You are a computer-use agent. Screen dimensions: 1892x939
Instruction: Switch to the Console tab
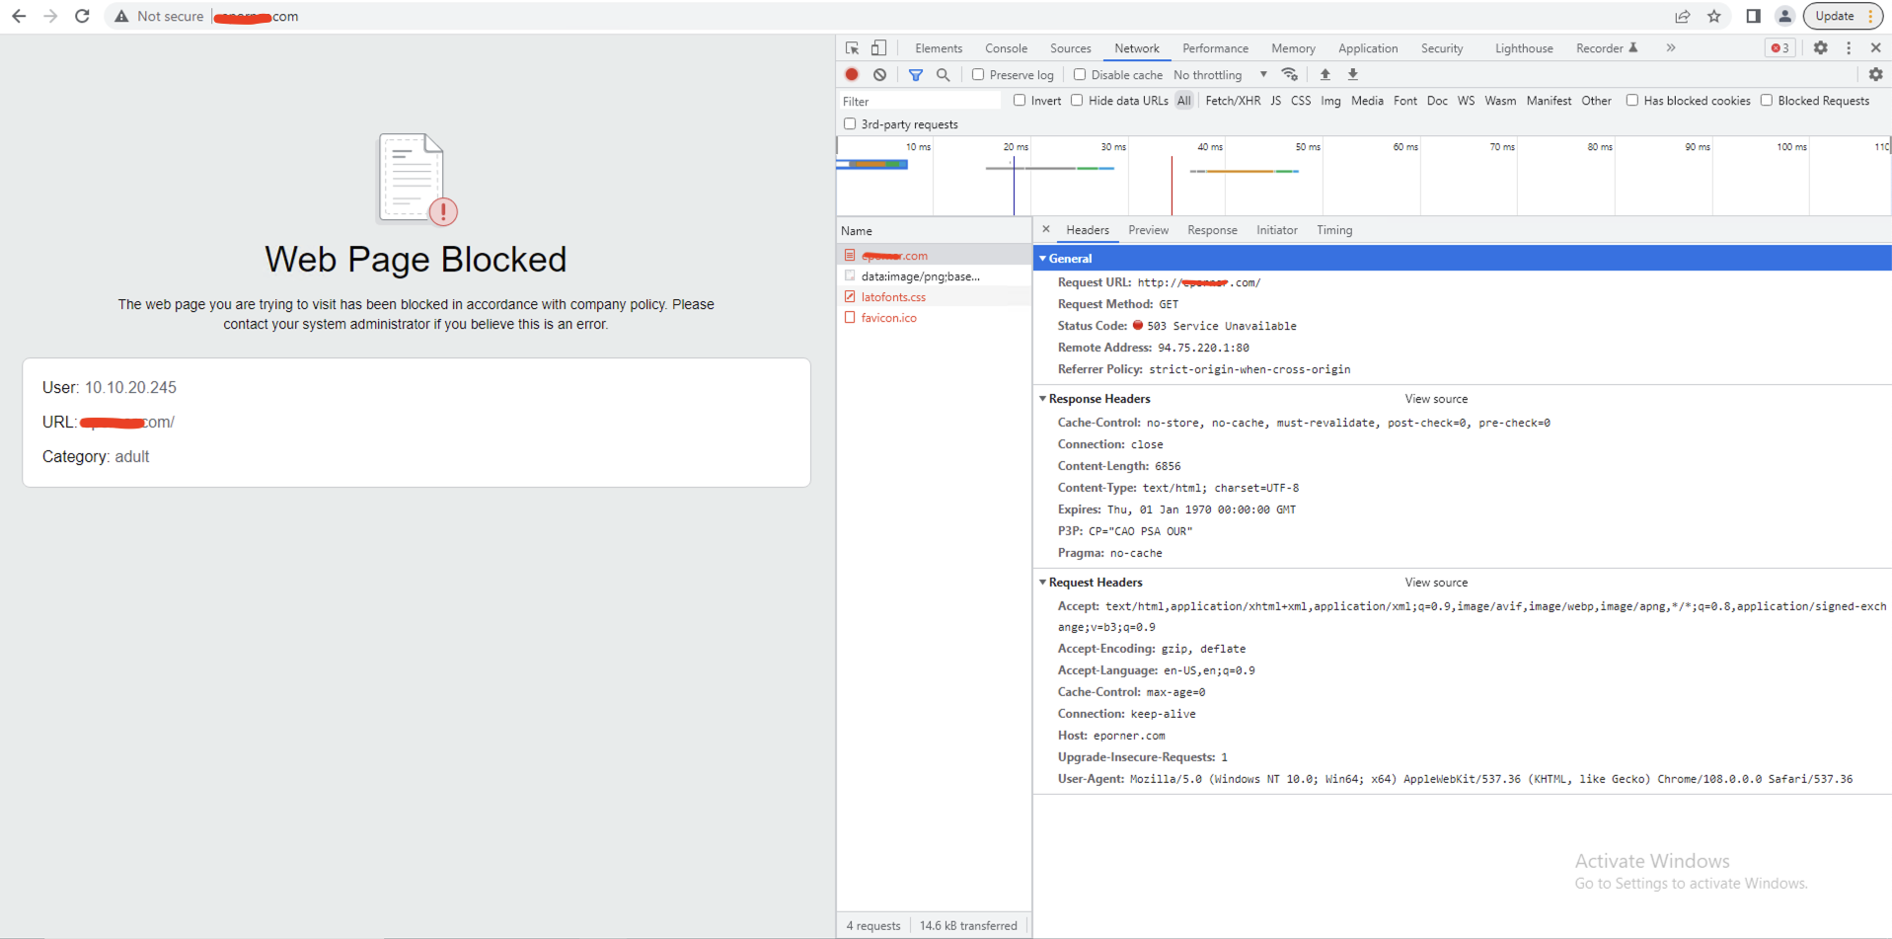[x=1006, y=48]
